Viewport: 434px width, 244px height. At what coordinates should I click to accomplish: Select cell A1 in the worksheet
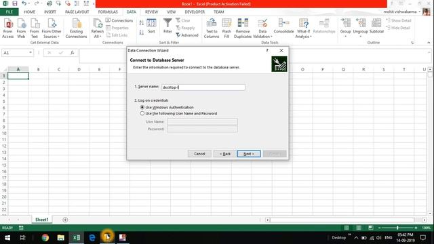point(18,76)
